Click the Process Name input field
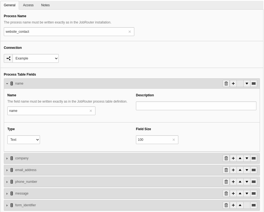The height and width of the screenshot is (212, 264). (x=69, y=32)
